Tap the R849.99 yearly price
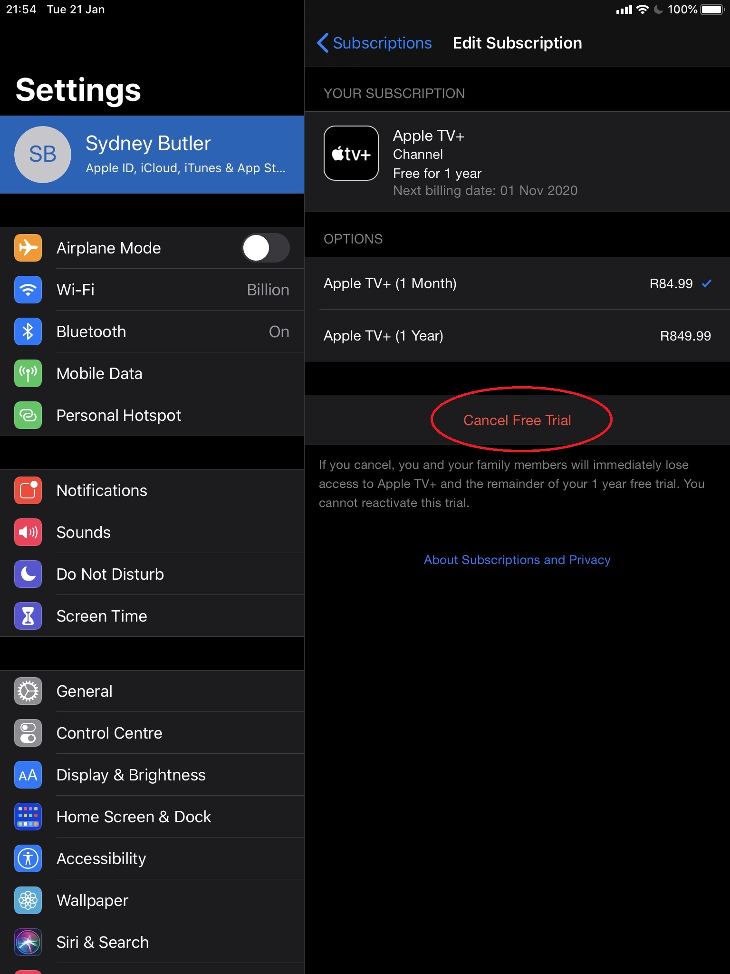Screen dimensions: 730x974 click(685, 336)
